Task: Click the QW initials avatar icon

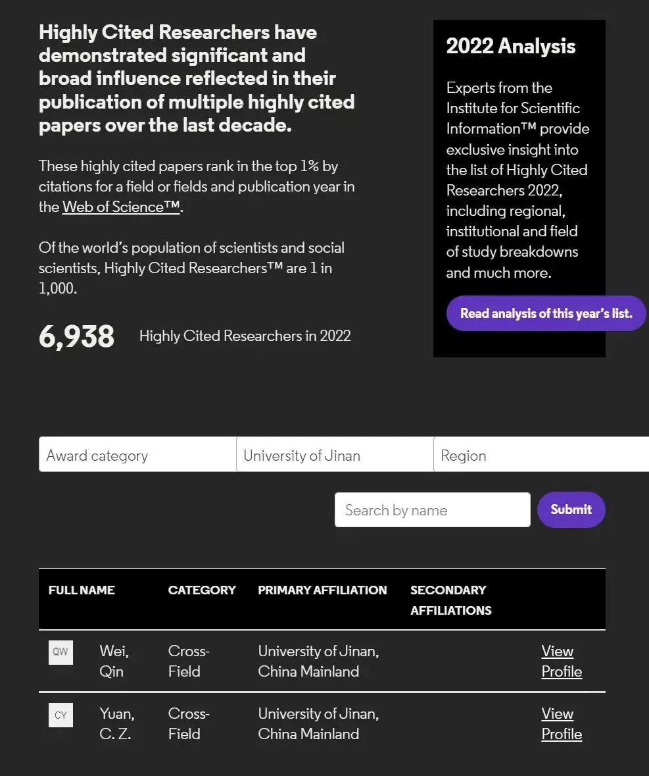Action: (x=60, y=652)
